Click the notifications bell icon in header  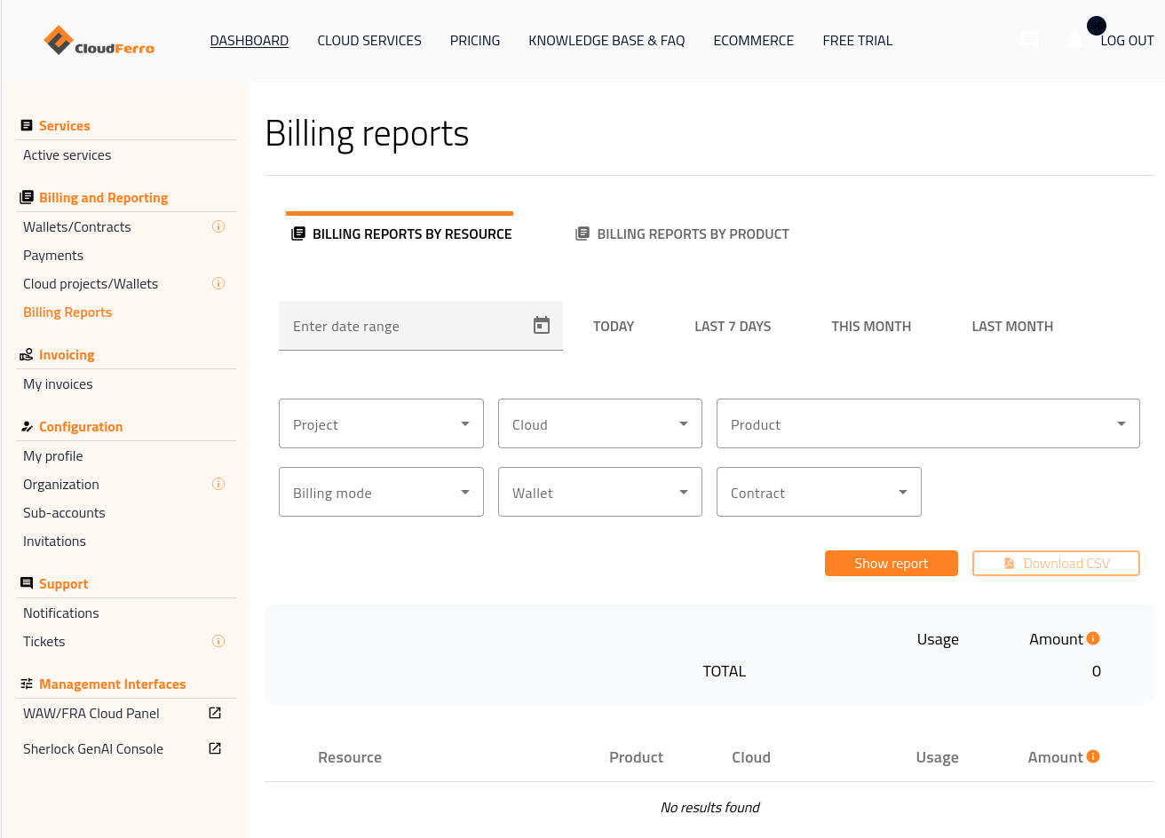pos(1075,40)
